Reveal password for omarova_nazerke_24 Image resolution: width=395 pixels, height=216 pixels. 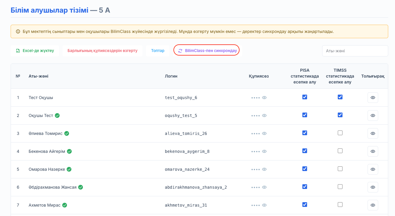coord(264,169)
